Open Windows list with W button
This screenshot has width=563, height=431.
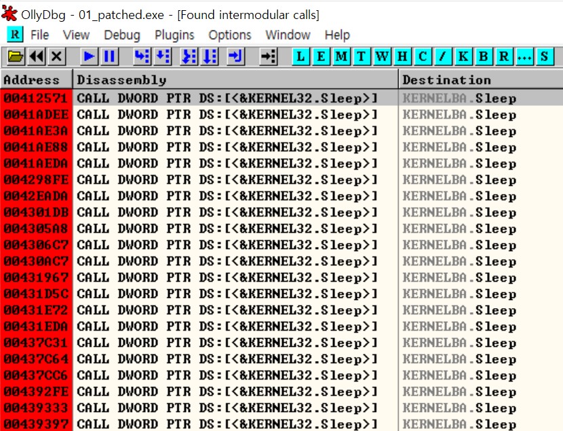pos(382,57)
